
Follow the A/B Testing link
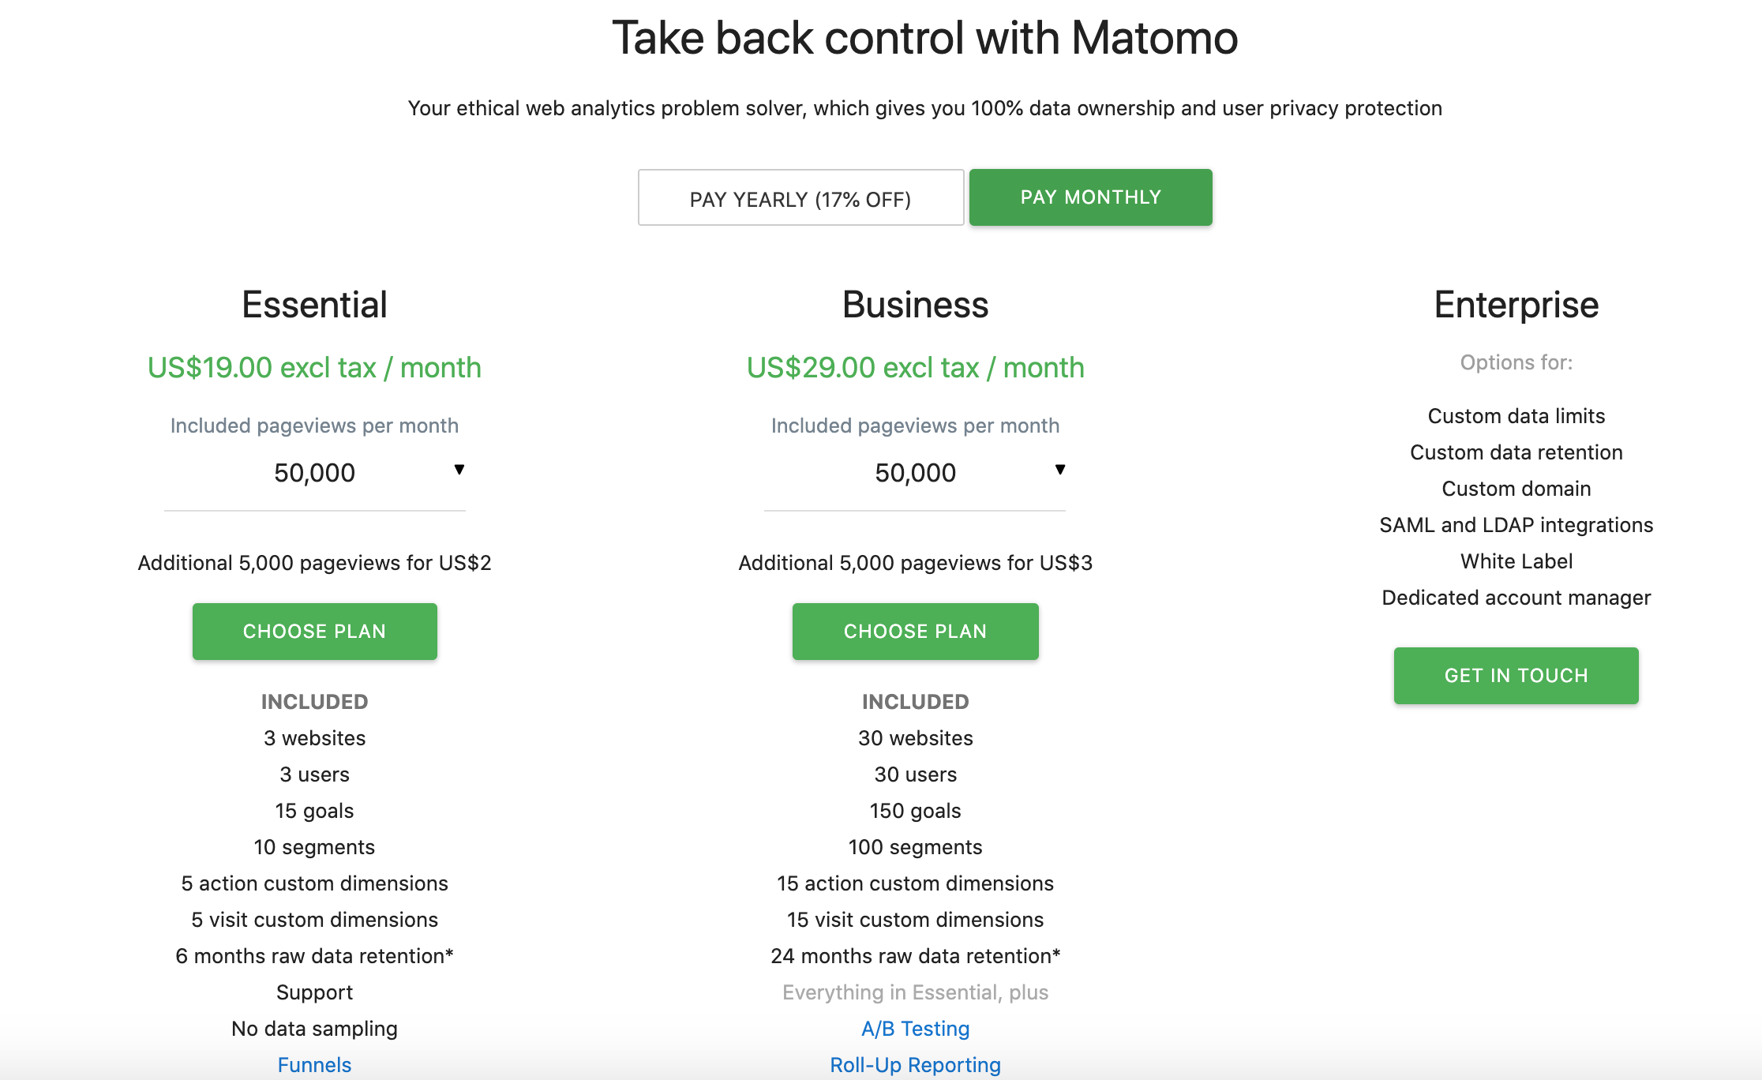point(915,1029)
